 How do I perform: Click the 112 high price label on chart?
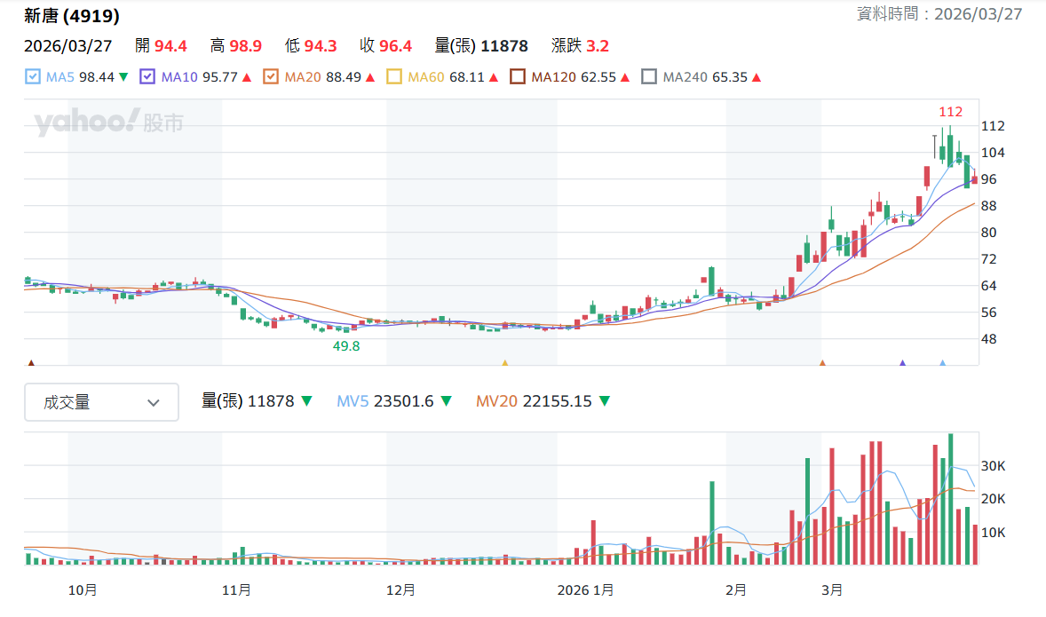951,112
